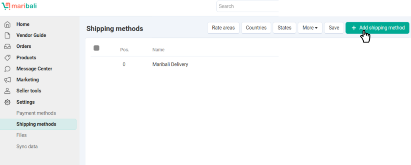Click the Seller tools person icon

7,91
